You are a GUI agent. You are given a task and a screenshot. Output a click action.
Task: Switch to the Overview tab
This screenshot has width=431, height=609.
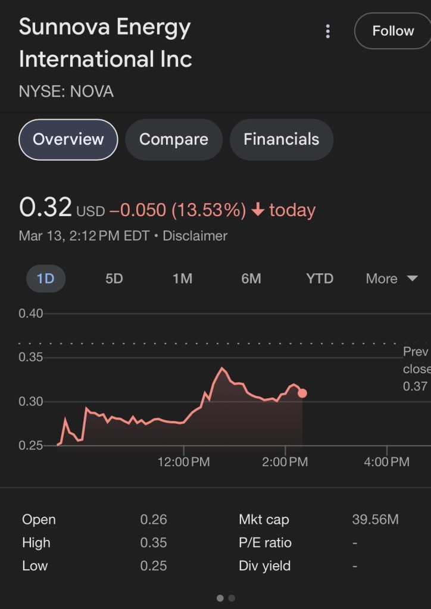click(68, 139)
